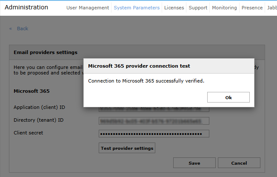Select the System Parameters tab
This screenshot has width=277, height=177.
[137, 8]
